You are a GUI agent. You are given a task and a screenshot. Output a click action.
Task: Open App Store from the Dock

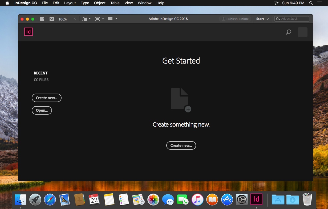[x=227, y=199]
